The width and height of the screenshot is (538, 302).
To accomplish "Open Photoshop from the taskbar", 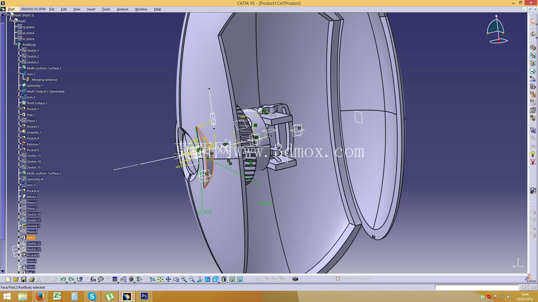I will [x=144, y=296].
